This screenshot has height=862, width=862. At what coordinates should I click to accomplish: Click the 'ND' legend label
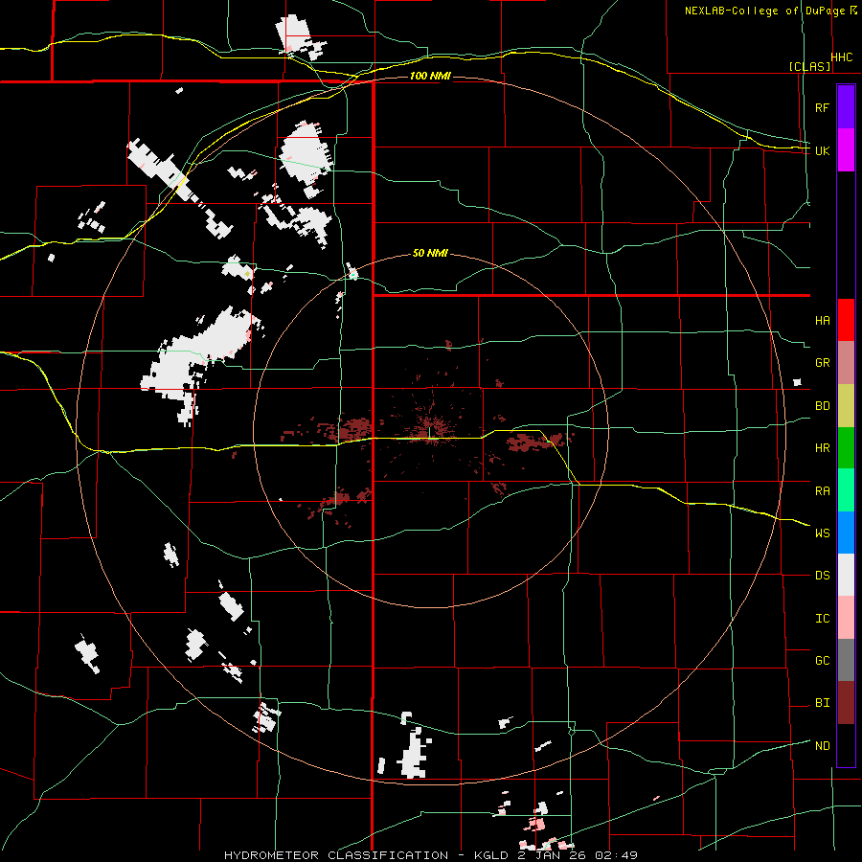click(822, 745)
